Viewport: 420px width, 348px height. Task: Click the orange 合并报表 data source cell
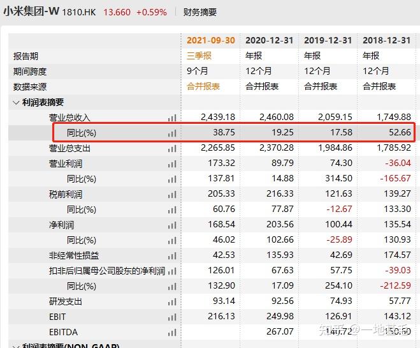pyautogui.click(x=203, y=86)
